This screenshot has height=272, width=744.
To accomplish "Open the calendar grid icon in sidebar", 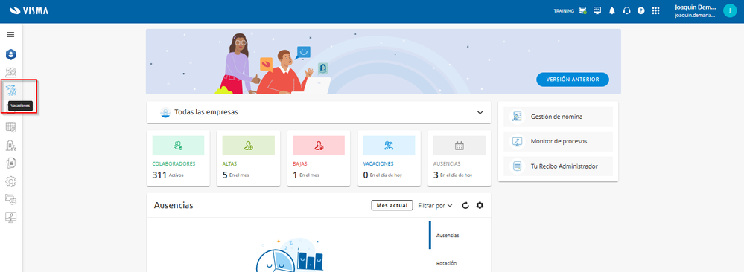I will point(10,126).
